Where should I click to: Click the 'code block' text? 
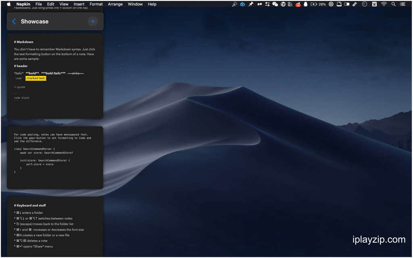click(22, 98)
